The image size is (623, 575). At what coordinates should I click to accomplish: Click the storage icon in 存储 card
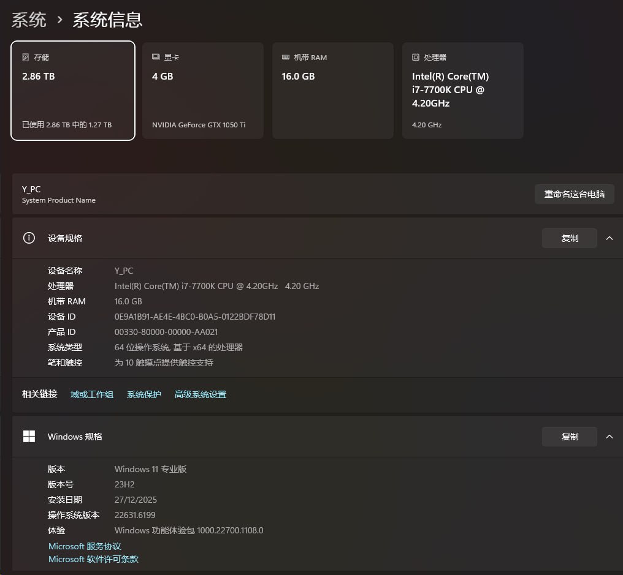(x=26, y=57)
